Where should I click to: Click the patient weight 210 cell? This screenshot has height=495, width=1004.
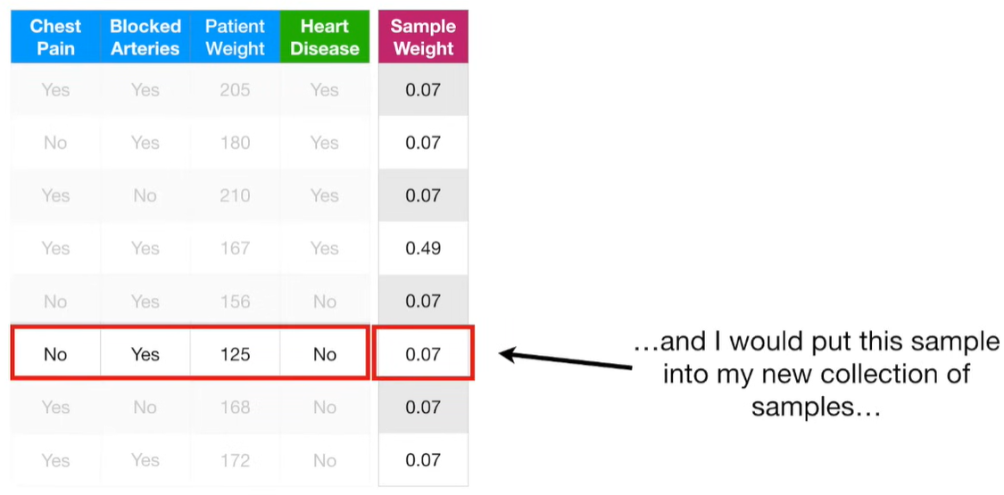click(x=235, y=195)
